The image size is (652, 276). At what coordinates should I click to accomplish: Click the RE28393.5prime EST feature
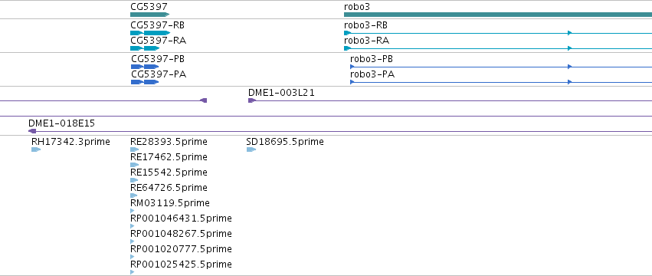[134, 149]
